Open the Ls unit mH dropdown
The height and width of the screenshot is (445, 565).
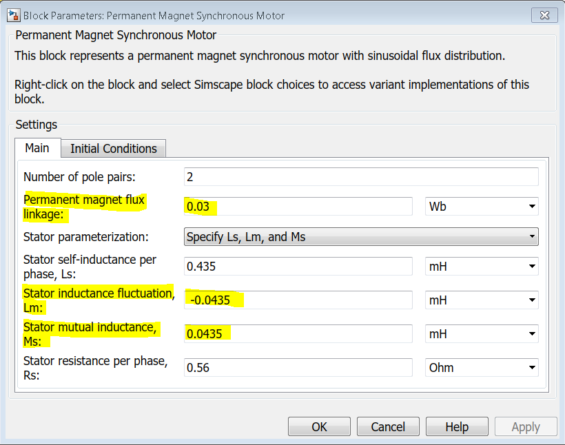point(482,266)
